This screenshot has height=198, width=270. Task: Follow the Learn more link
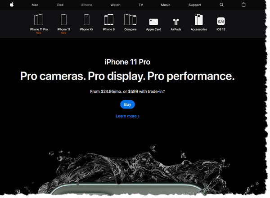127,116
